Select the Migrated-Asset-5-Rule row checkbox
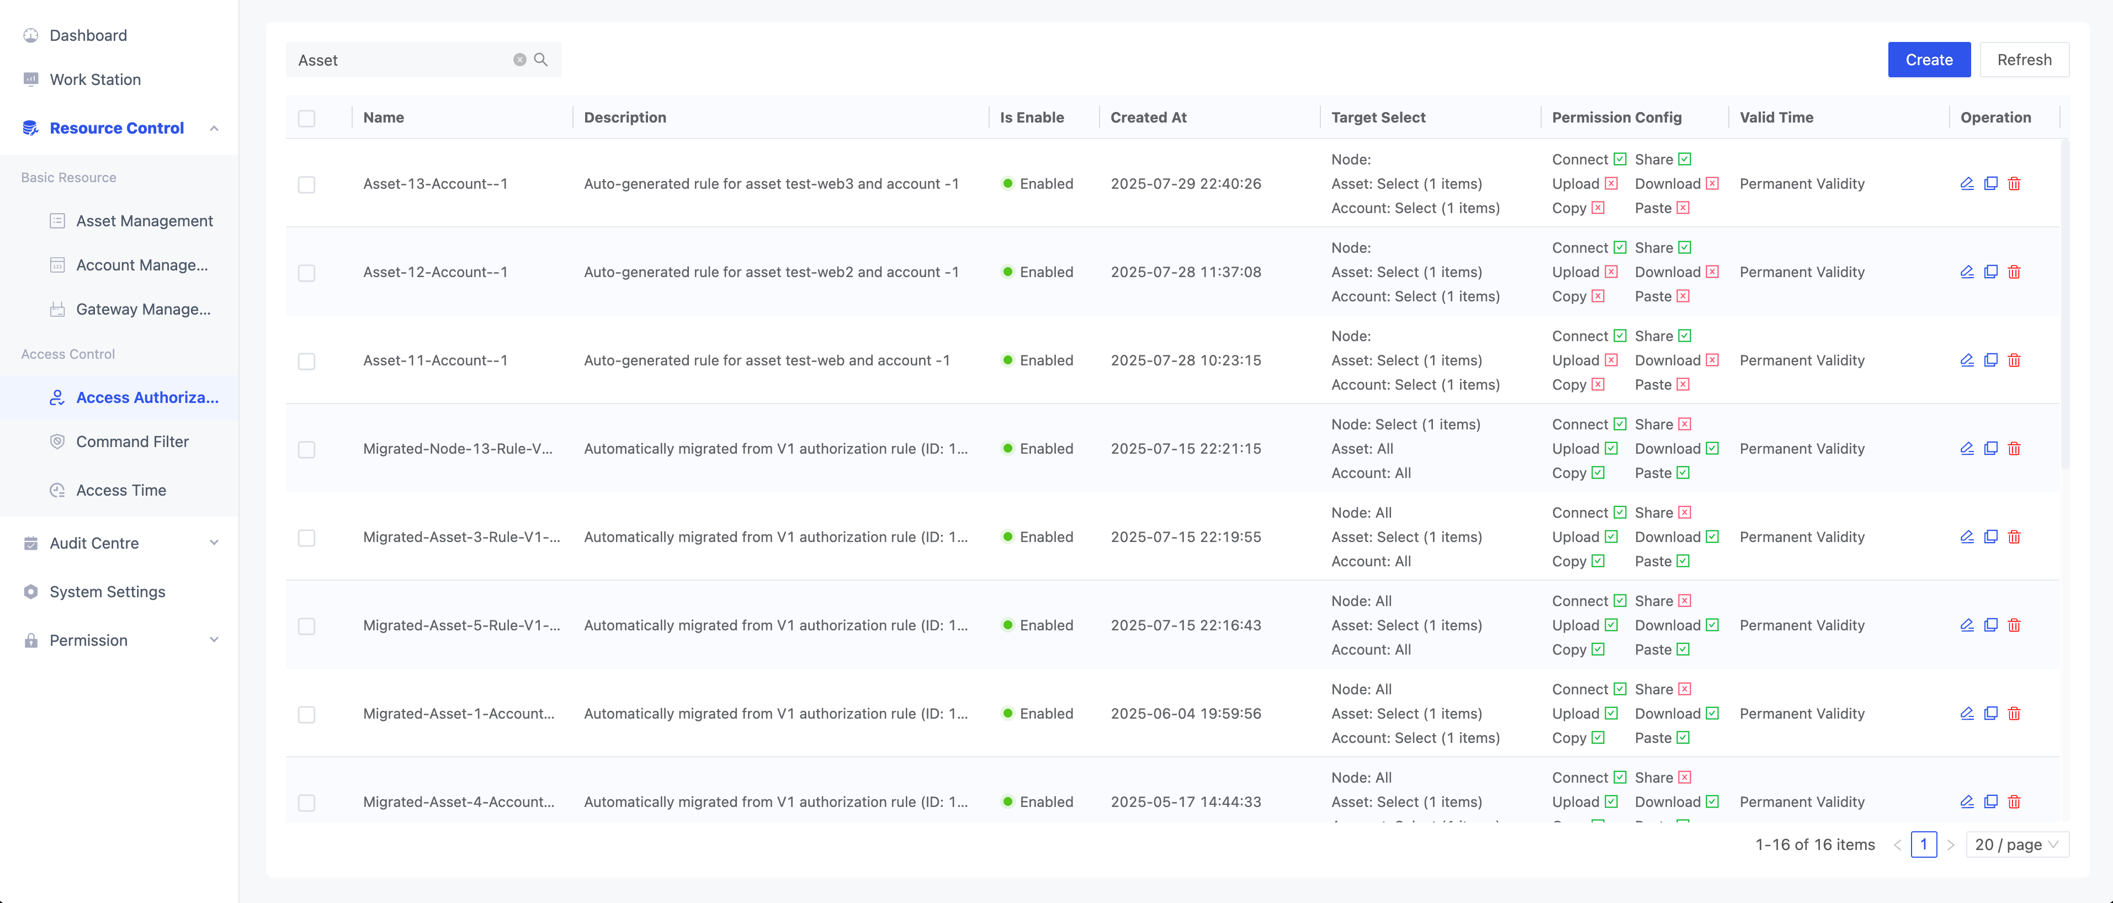 click(307, 626)
